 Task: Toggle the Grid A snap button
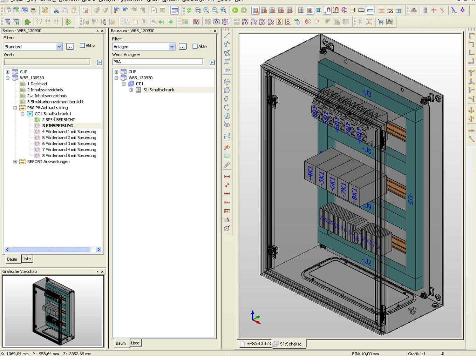pyautogui.click(x=256, y=10)
